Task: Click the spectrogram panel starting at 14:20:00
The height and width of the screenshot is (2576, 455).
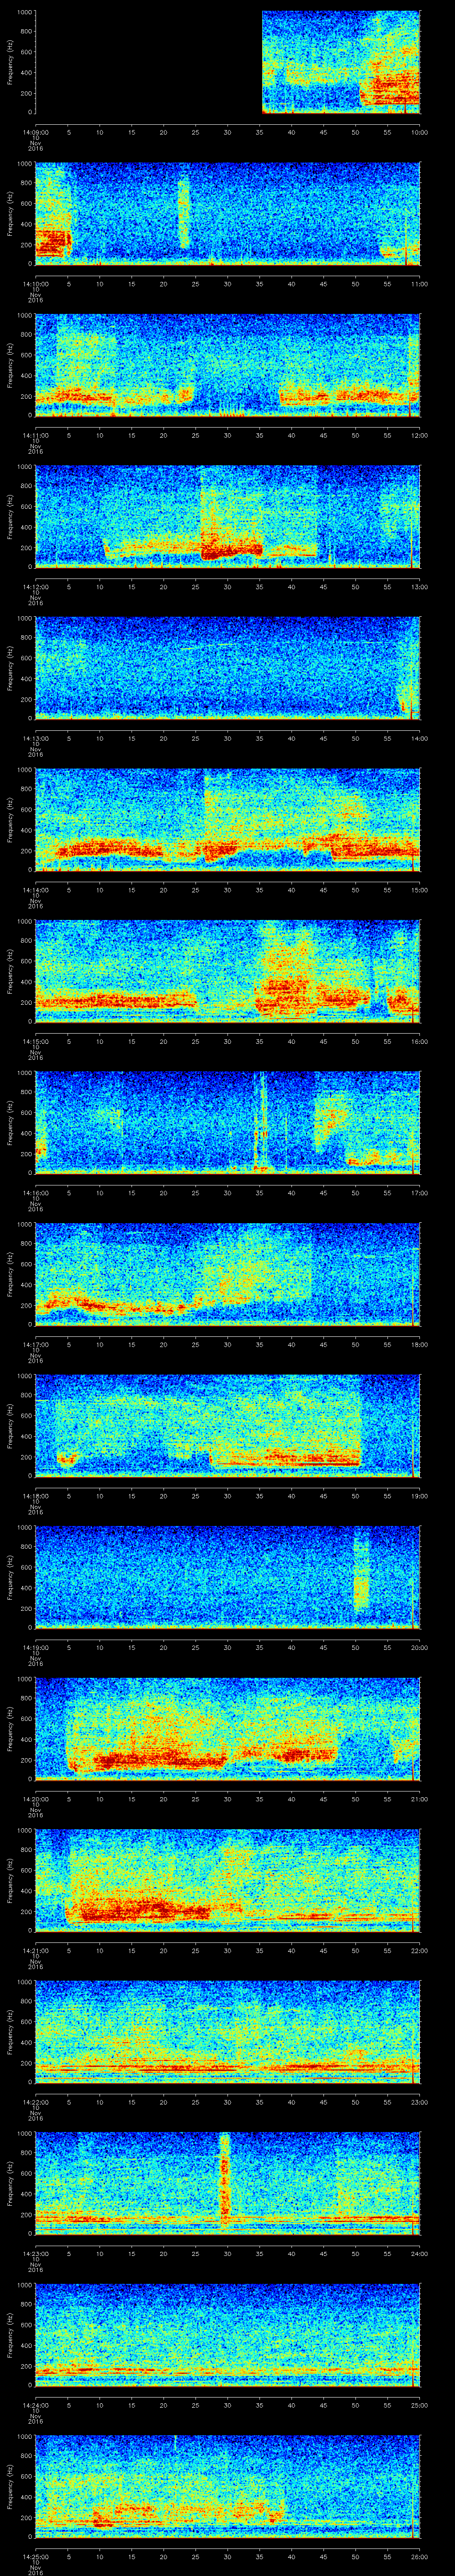Action: [x=227, y=1729]
